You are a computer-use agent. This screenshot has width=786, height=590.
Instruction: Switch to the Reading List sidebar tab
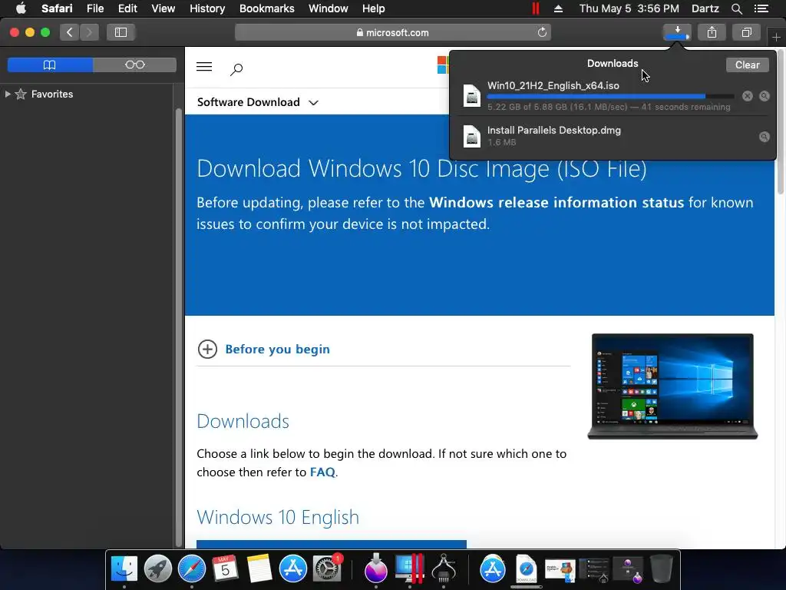[135, 65]
